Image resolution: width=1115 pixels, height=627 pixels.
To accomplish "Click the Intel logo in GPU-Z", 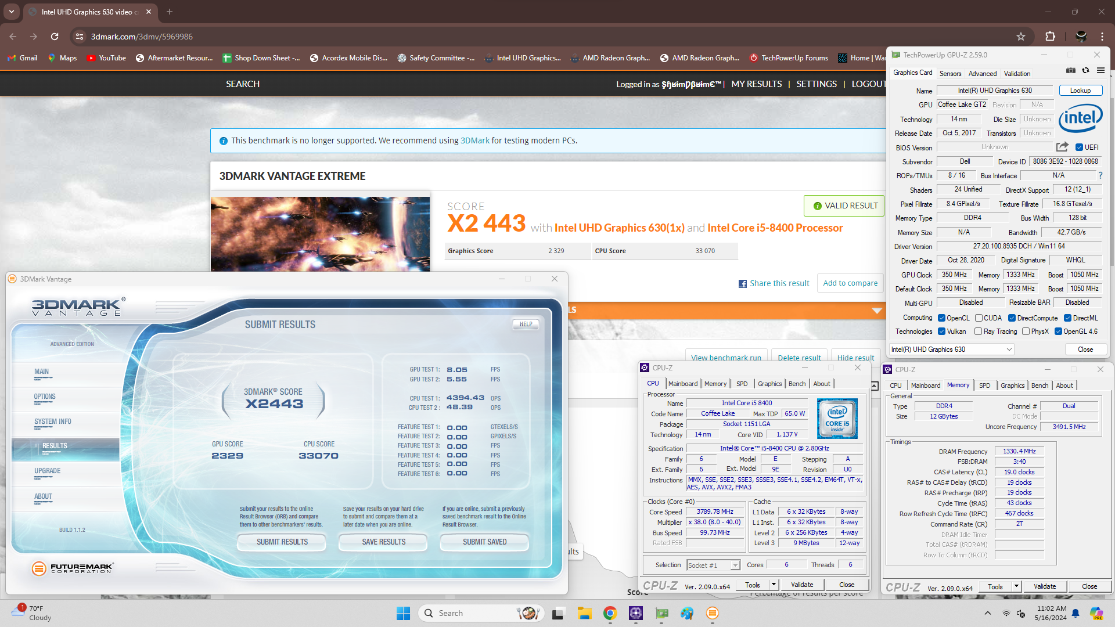I will click(1080, 118).
